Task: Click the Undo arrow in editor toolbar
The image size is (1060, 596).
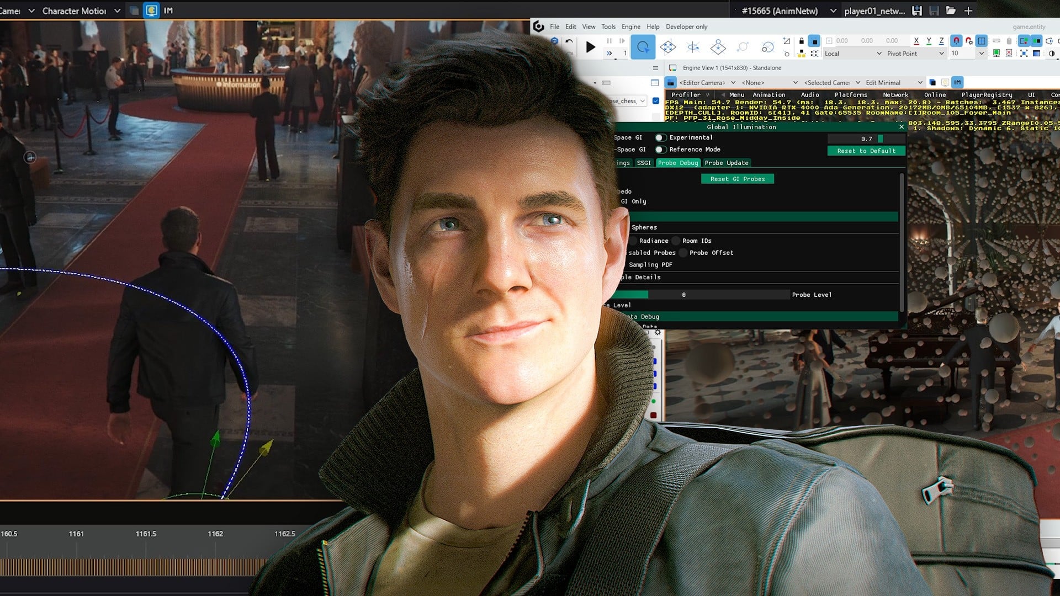Action: point(569,41)
